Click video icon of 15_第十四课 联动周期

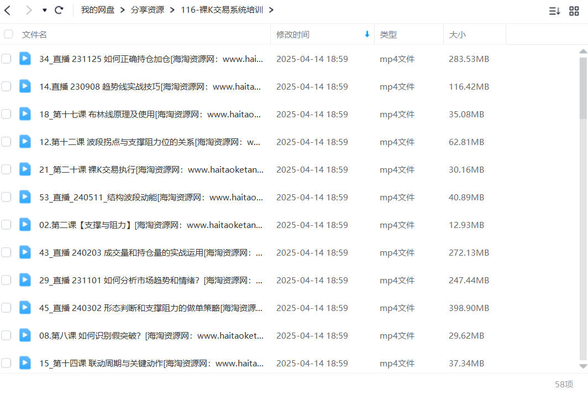pyautogui.click(x=25, y=363)
